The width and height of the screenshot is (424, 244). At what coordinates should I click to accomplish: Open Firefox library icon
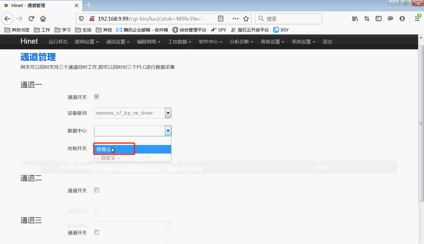[x=355, y=19]
